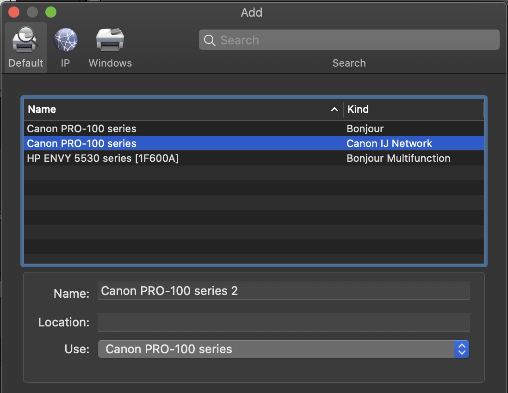This screenshot has height=393, width=508.
Task: Open the IP printer setup tab
Action: tap(65, 46)
